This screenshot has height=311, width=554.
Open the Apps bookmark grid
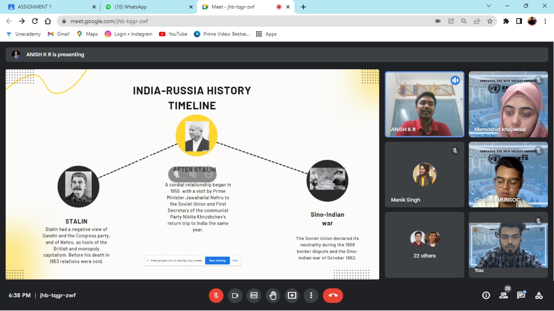[x=266, y=34]
